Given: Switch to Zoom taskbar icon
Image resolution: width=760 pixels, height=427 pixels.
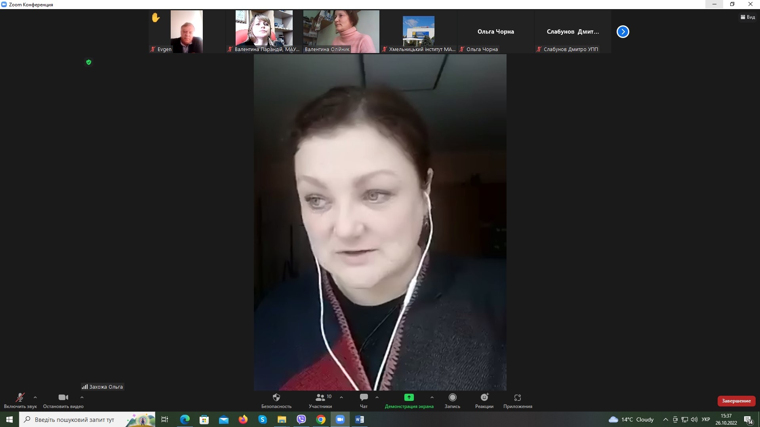Looking at the screenshot, I should (x=340, y=419).
